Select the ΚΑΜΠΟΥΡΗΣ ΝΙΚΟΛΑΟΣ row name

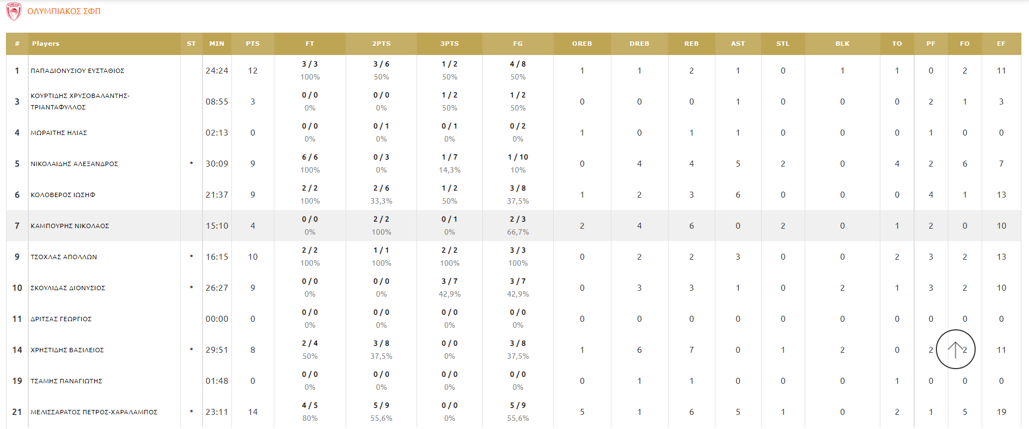70,226
